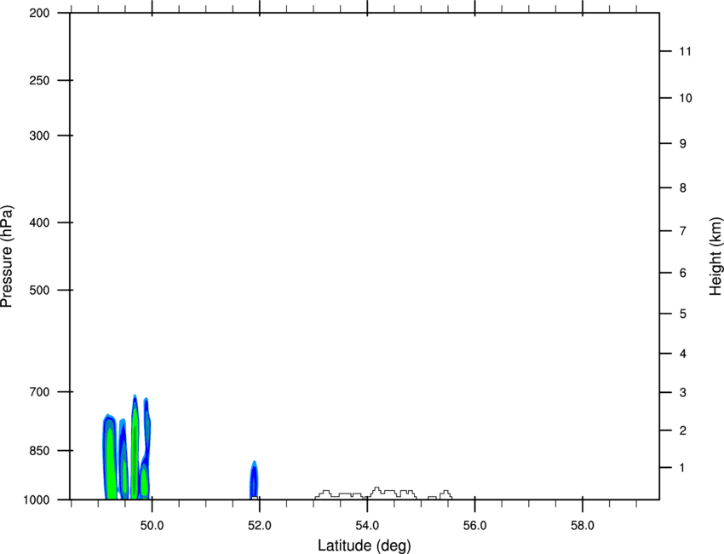Click the 54.0 latitude tick label
The height and width of the screenshot is (554, 724).
[x=367, y=526]
